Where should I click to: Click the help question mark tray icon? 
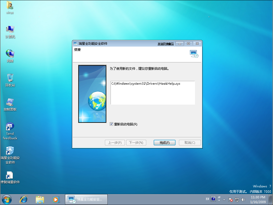[213, 199]
